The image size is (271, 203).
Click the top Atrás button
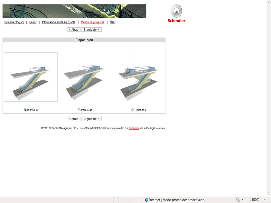74,30
